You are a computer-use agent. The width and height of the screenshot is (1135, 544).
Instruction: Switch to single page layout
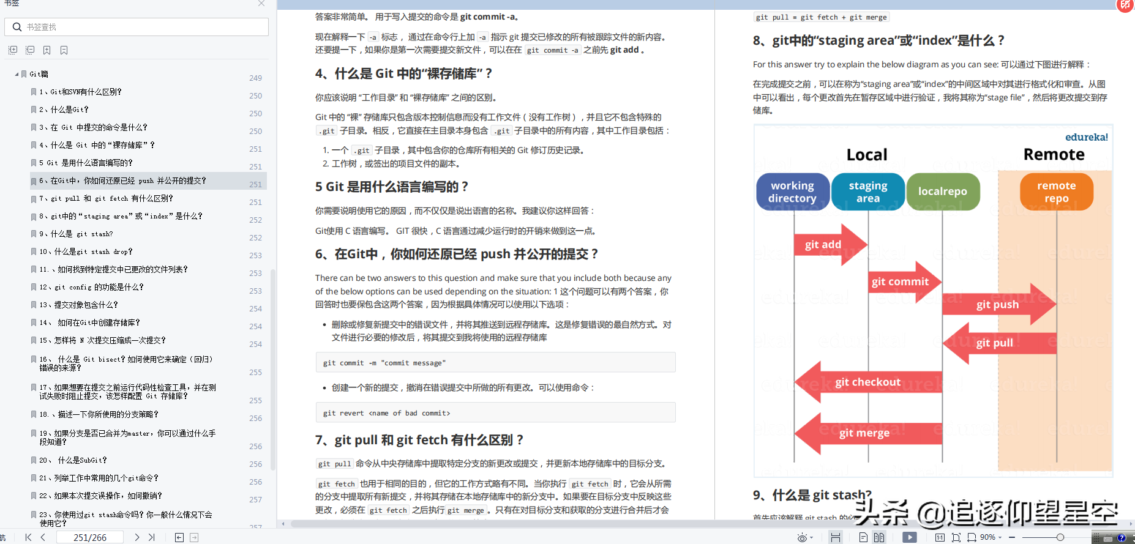pyautogui.click(x=863, y=537)
